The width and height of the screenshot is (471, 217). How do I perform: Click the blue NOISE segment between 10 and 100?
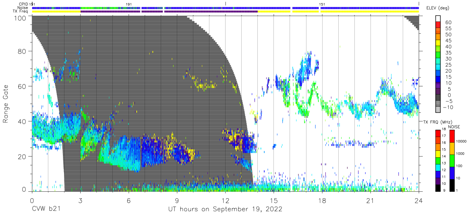(x=452, y=173)
